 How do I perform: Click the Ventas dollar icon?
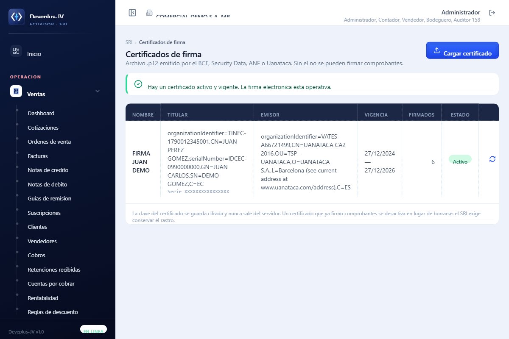click(x=16, y=91)
